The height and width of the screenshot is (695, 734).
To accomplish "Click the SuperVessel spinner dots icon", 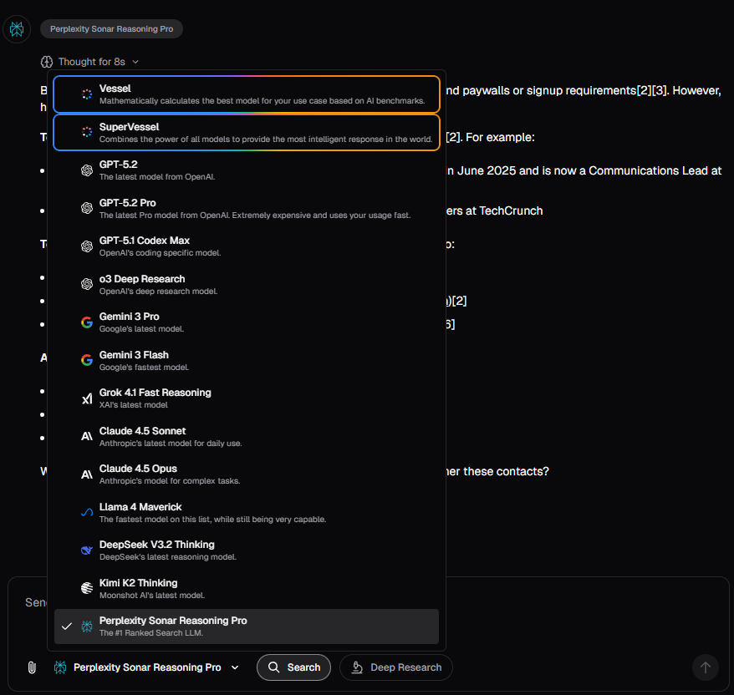I will coord(87,132).
